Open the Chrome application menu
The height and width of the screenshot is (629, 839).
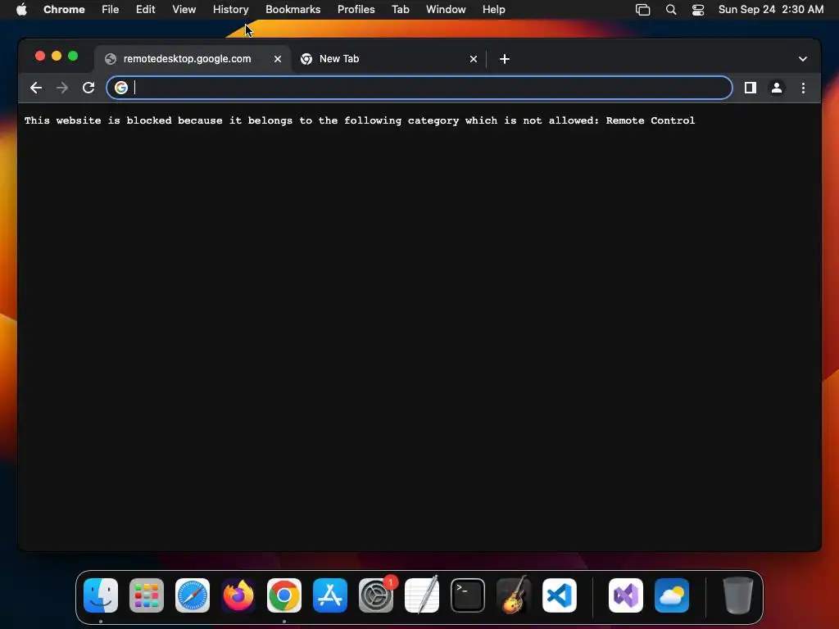coord(64,10)
